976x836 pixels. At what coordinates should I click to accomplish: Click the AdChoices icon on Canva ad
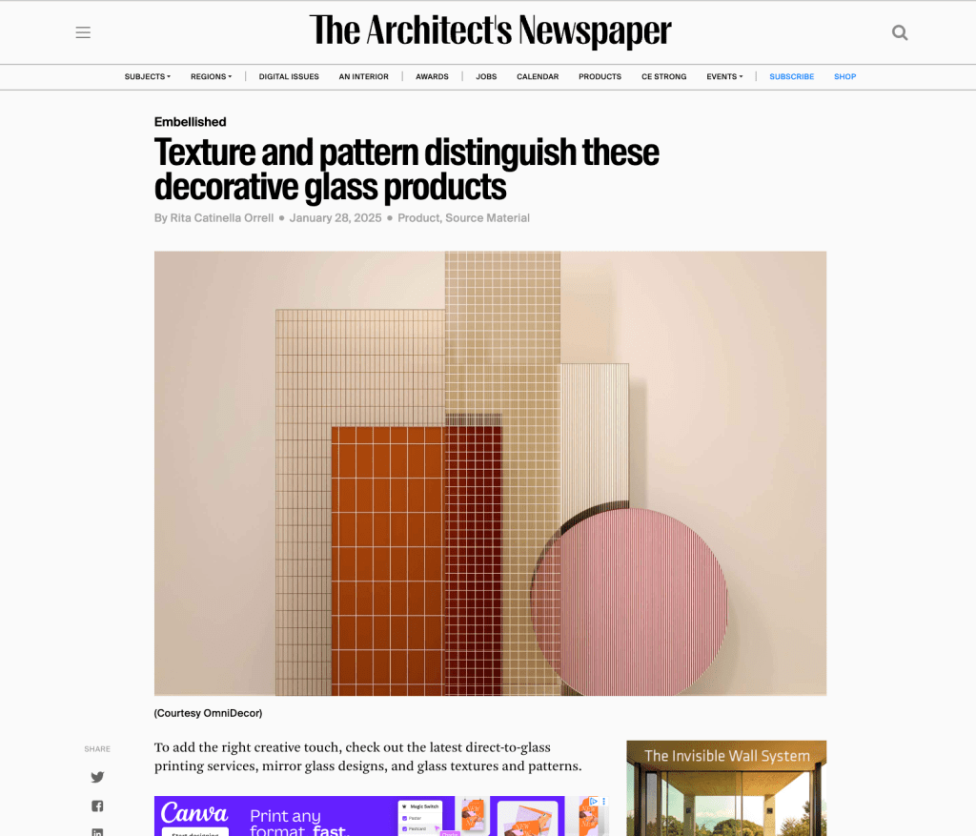point(594,802)
